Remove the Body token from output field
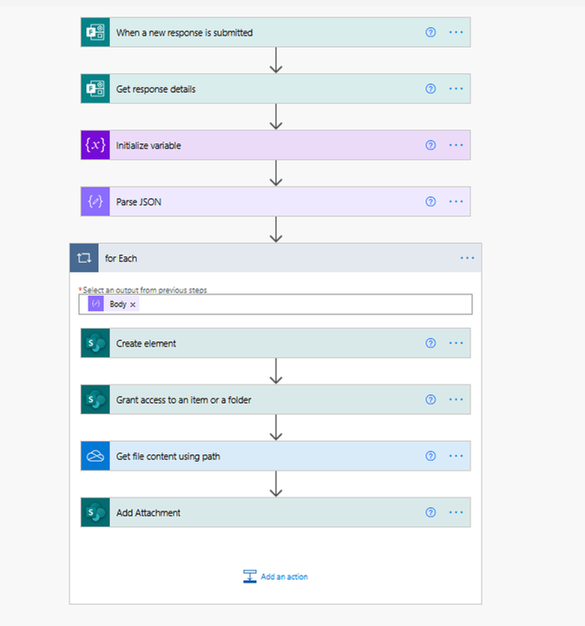 click(x=133, y=305)
